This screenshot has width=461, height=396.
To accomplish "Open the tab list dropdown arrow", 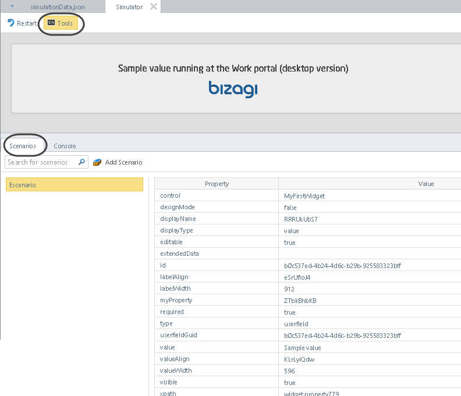I will click(12, 6).
